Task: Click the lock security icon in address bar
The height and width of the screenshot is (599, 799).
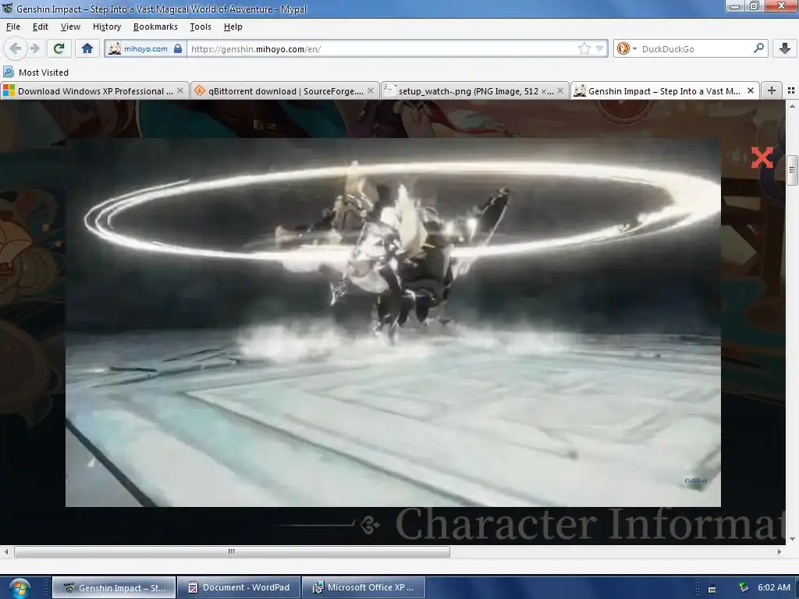Action: coord(178,49)
